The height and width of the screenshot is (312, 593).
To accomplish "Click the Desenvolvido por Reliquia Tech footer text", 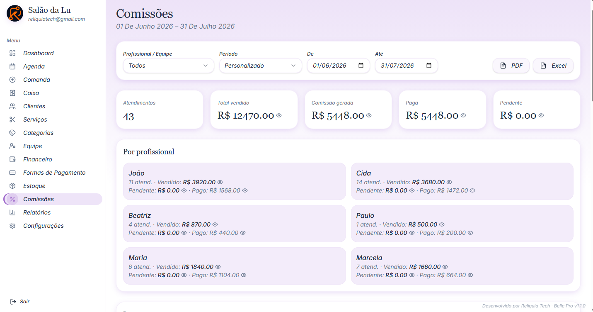I will coord(534,306).
